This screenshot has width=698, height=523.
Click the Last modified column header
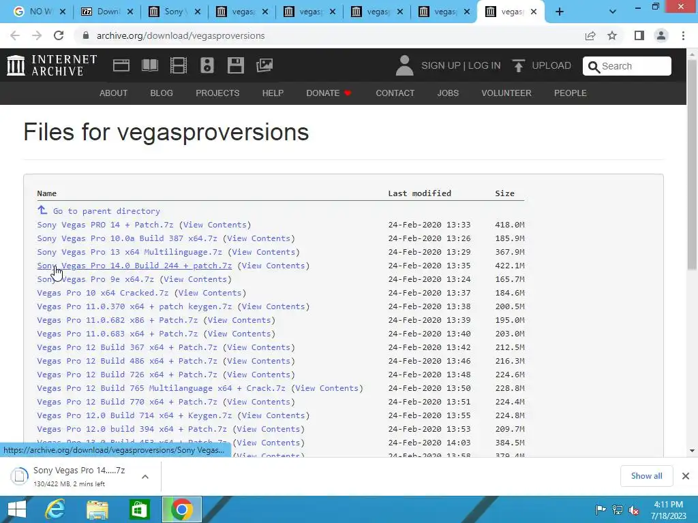tap(419, 193)
